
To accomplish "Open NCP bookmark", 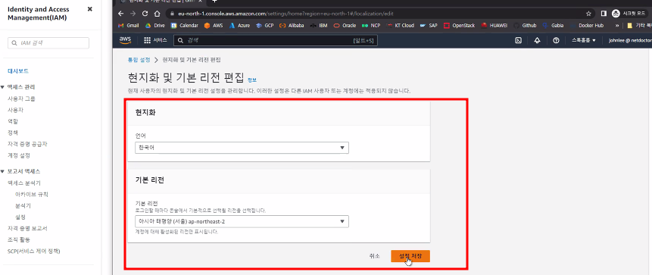I will (x=371, y=25).
